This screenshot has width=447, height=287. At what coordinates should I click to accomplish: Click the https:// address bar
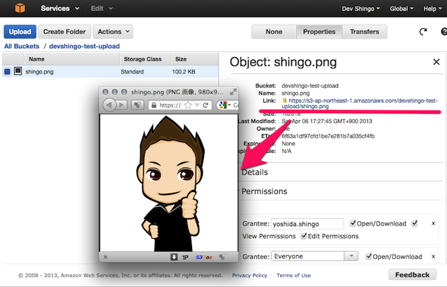(x=170, y=105)
